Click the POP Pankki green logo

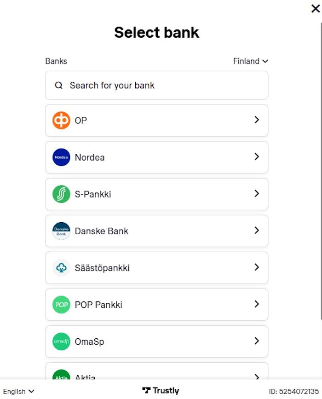tap(61, 305)
